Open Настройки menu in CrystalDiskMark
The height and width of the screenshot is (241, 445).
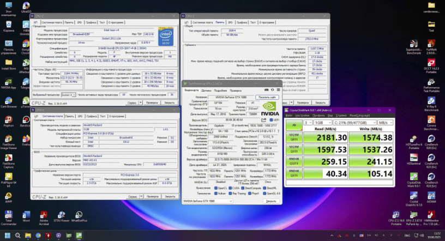pos(302,116)
